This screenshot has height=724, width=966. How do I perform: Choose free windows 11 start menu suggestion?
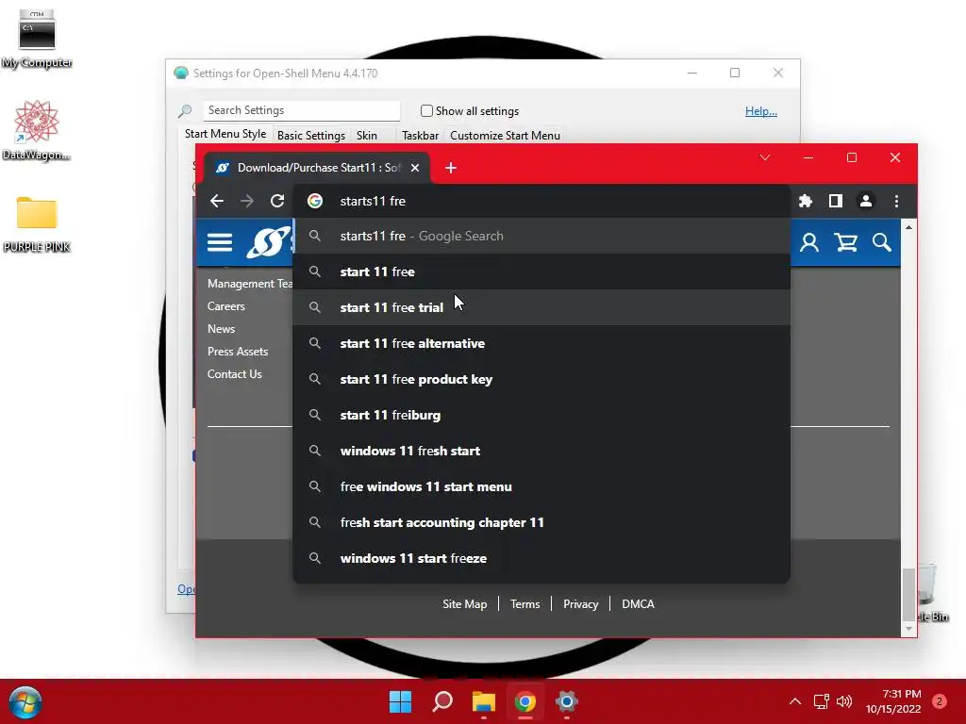[541, 486]
